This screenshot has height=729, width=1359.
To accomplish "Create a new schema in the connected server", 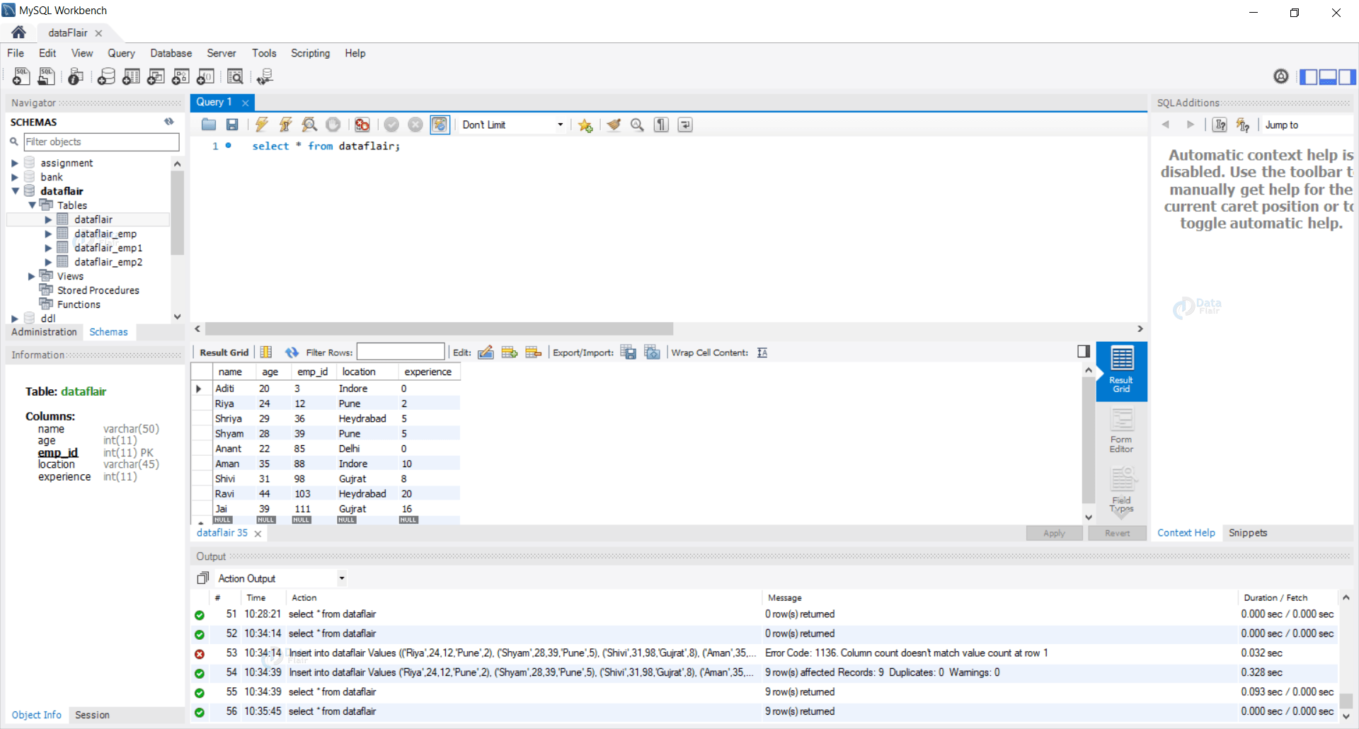I will [x=106, y=76].
